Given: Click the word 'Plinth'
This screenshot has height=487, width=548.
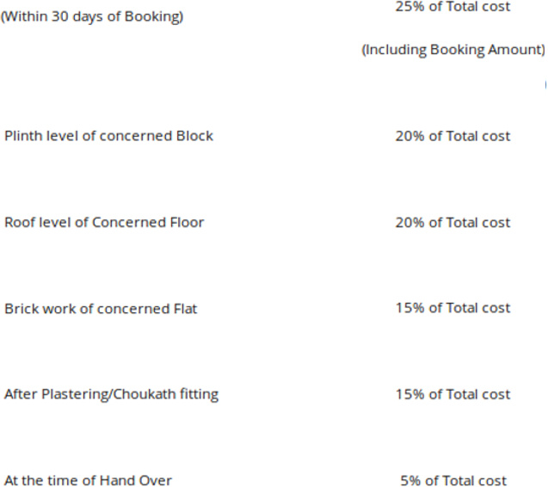Looking at the screenshot, I should (x=22, y=136).
